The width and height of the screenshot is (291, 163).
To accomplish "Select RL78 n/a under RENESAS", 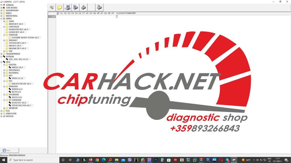I will 16,92.
